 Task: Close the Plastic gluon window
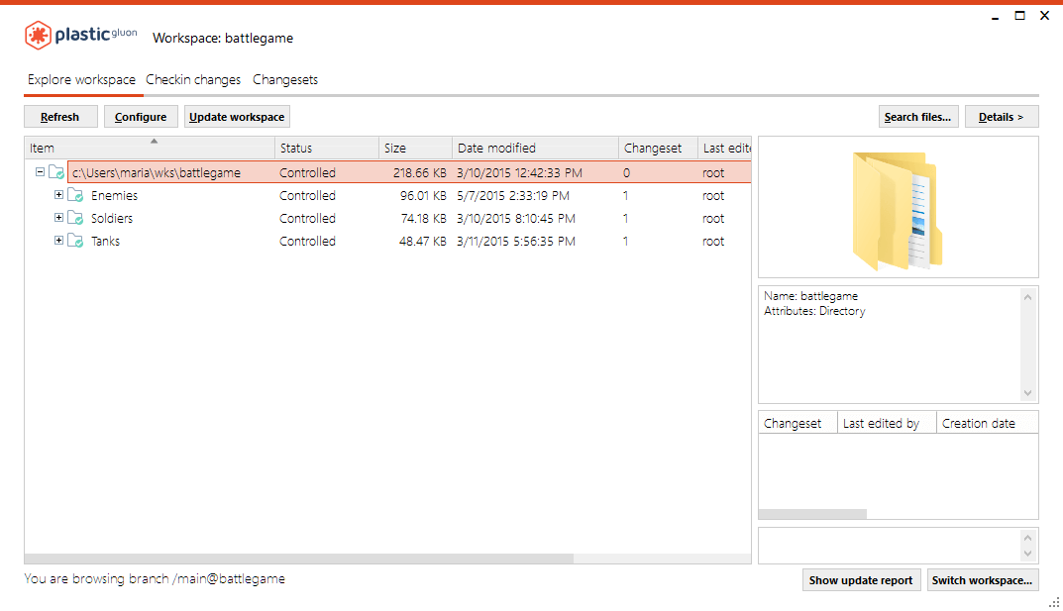[x=1045, y=16]
